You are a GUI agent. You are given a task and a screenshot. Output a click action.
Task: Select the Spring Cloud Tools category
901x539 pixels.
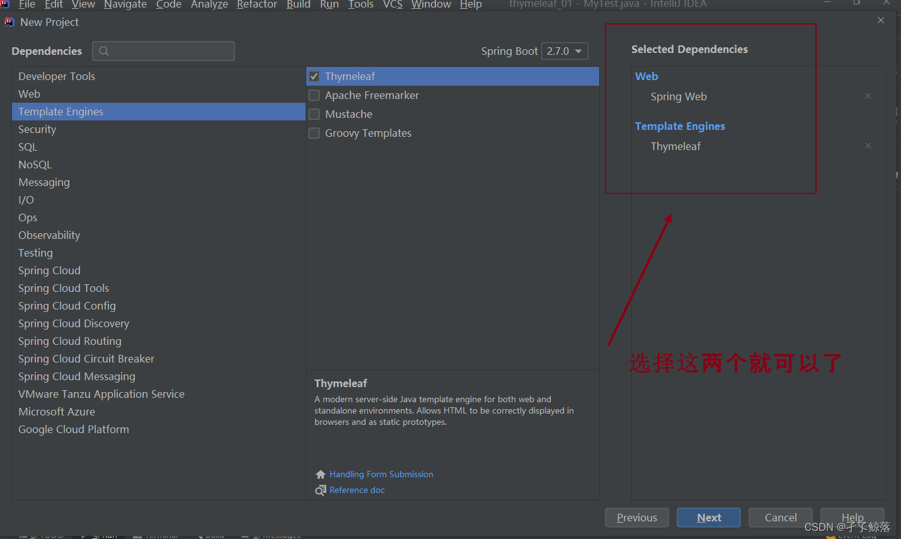(x=158, y=288)
